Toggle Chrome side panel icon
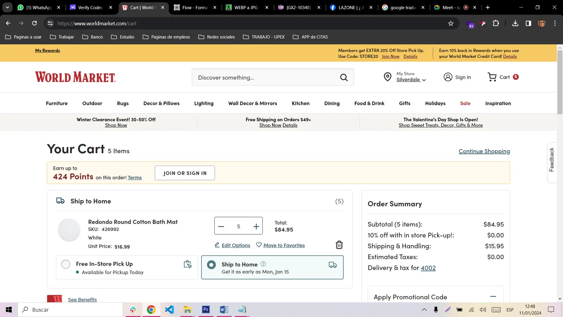This screenshot has height=317, width=563. click(x=528, y=23)
